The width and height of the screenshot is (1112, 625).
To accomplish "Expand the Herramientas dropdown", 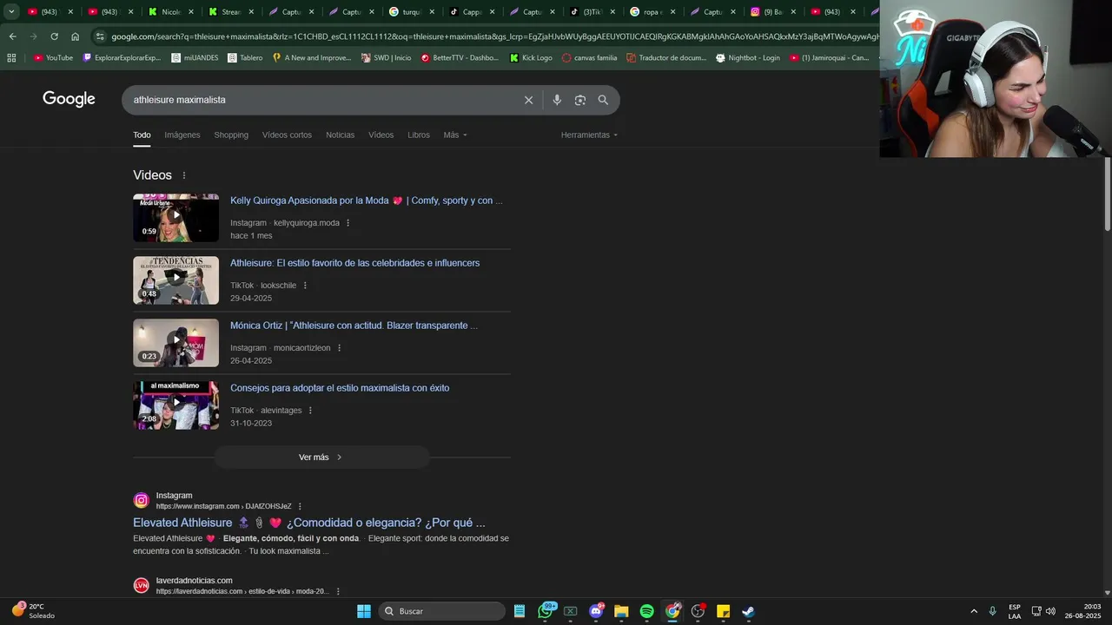I will click(590, 135).
